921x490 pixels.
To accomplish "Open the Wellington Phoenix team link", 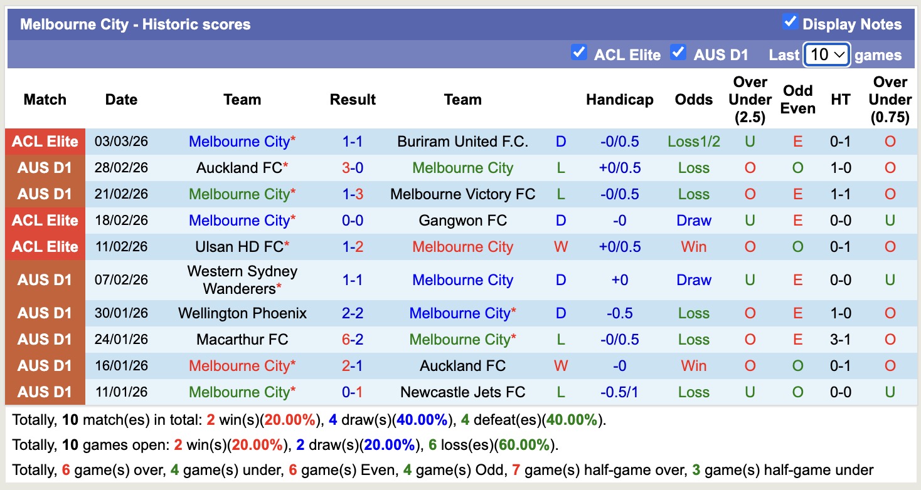I will coord(242,313).
